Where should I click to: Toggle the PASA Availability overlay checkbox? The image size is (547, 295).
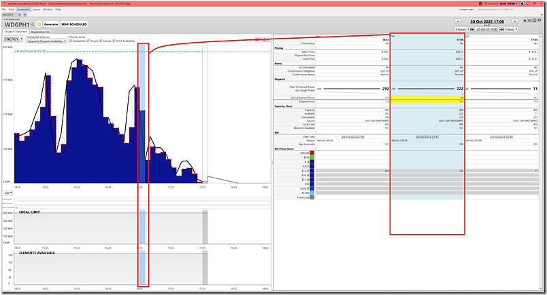(114, 41)
